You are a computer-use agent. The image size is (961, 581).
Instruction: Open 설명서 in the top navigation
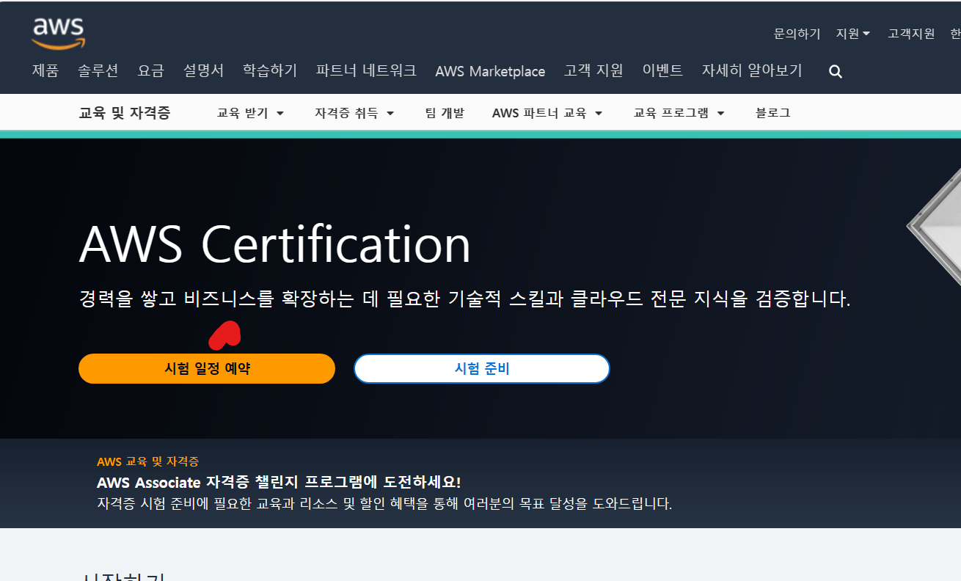(203, 70)
